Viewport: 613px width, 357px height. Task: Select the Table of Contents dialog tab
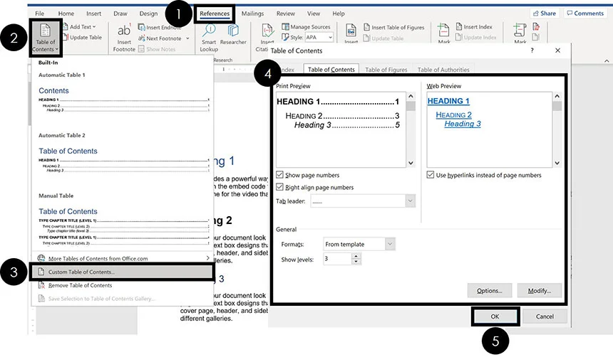331,70
